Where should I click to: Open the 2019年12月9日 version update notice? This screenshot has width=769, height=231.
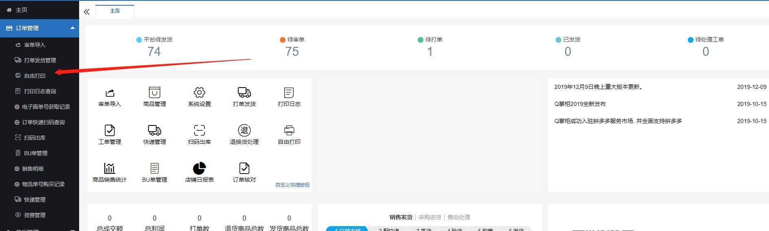(598, 87)
